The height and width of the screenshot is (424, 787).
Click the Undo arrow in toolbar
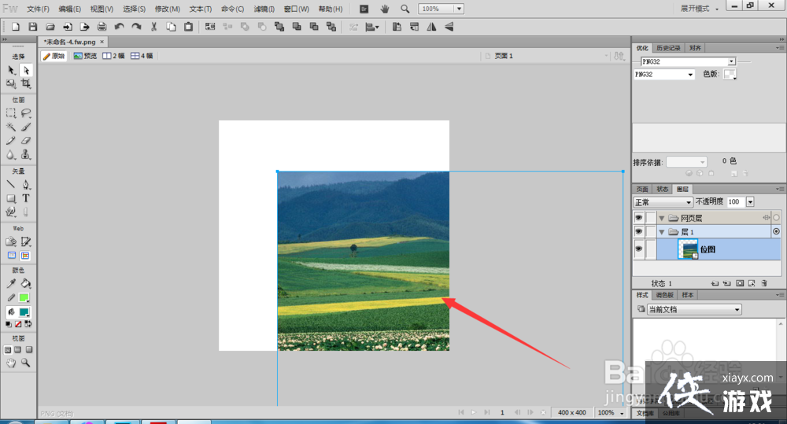[x=120, y=27]
